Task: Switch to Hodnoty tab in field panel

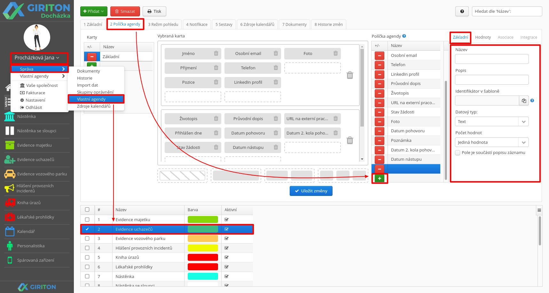Action: tap(483, 37)
